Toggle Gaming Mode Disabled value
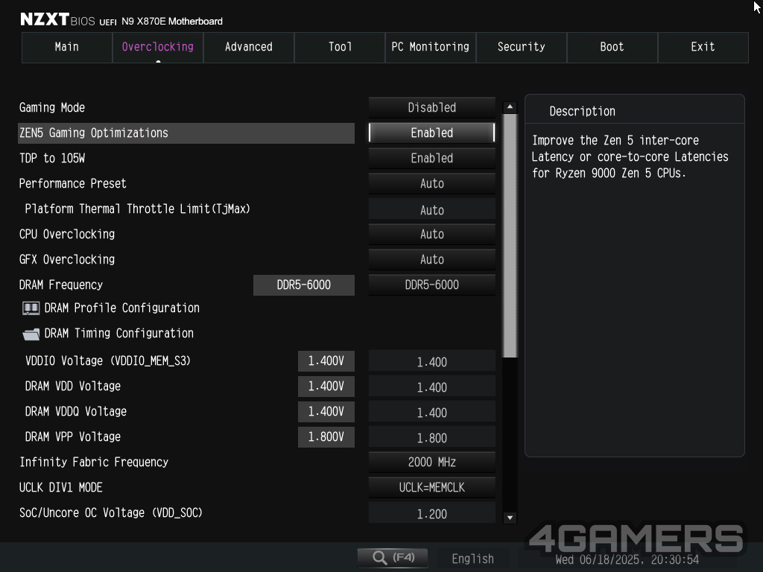This screenshot has height=572, width=763. [x=432, y=107]
